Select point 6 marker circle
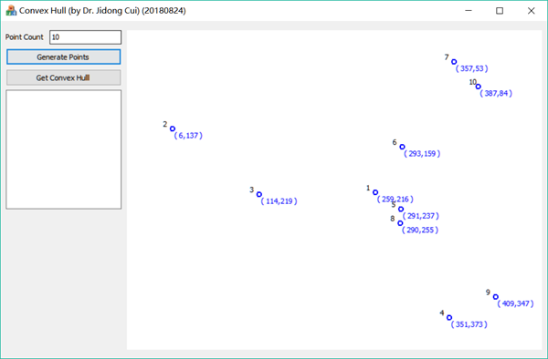 pyautogui.click(x=402, y=147)
